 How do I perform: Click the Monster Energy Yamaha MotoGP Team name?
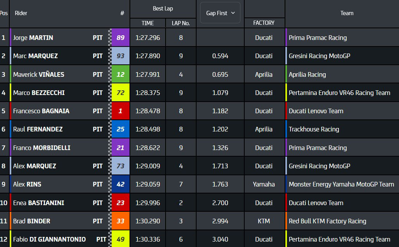pyautogui.click(x=341, y=184)
